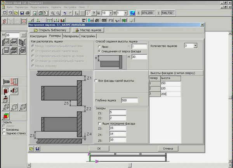Viewport: 233px width, 168px height.
Task: Click the dotted grid icon beside M field
Action: tap(23, 35)
